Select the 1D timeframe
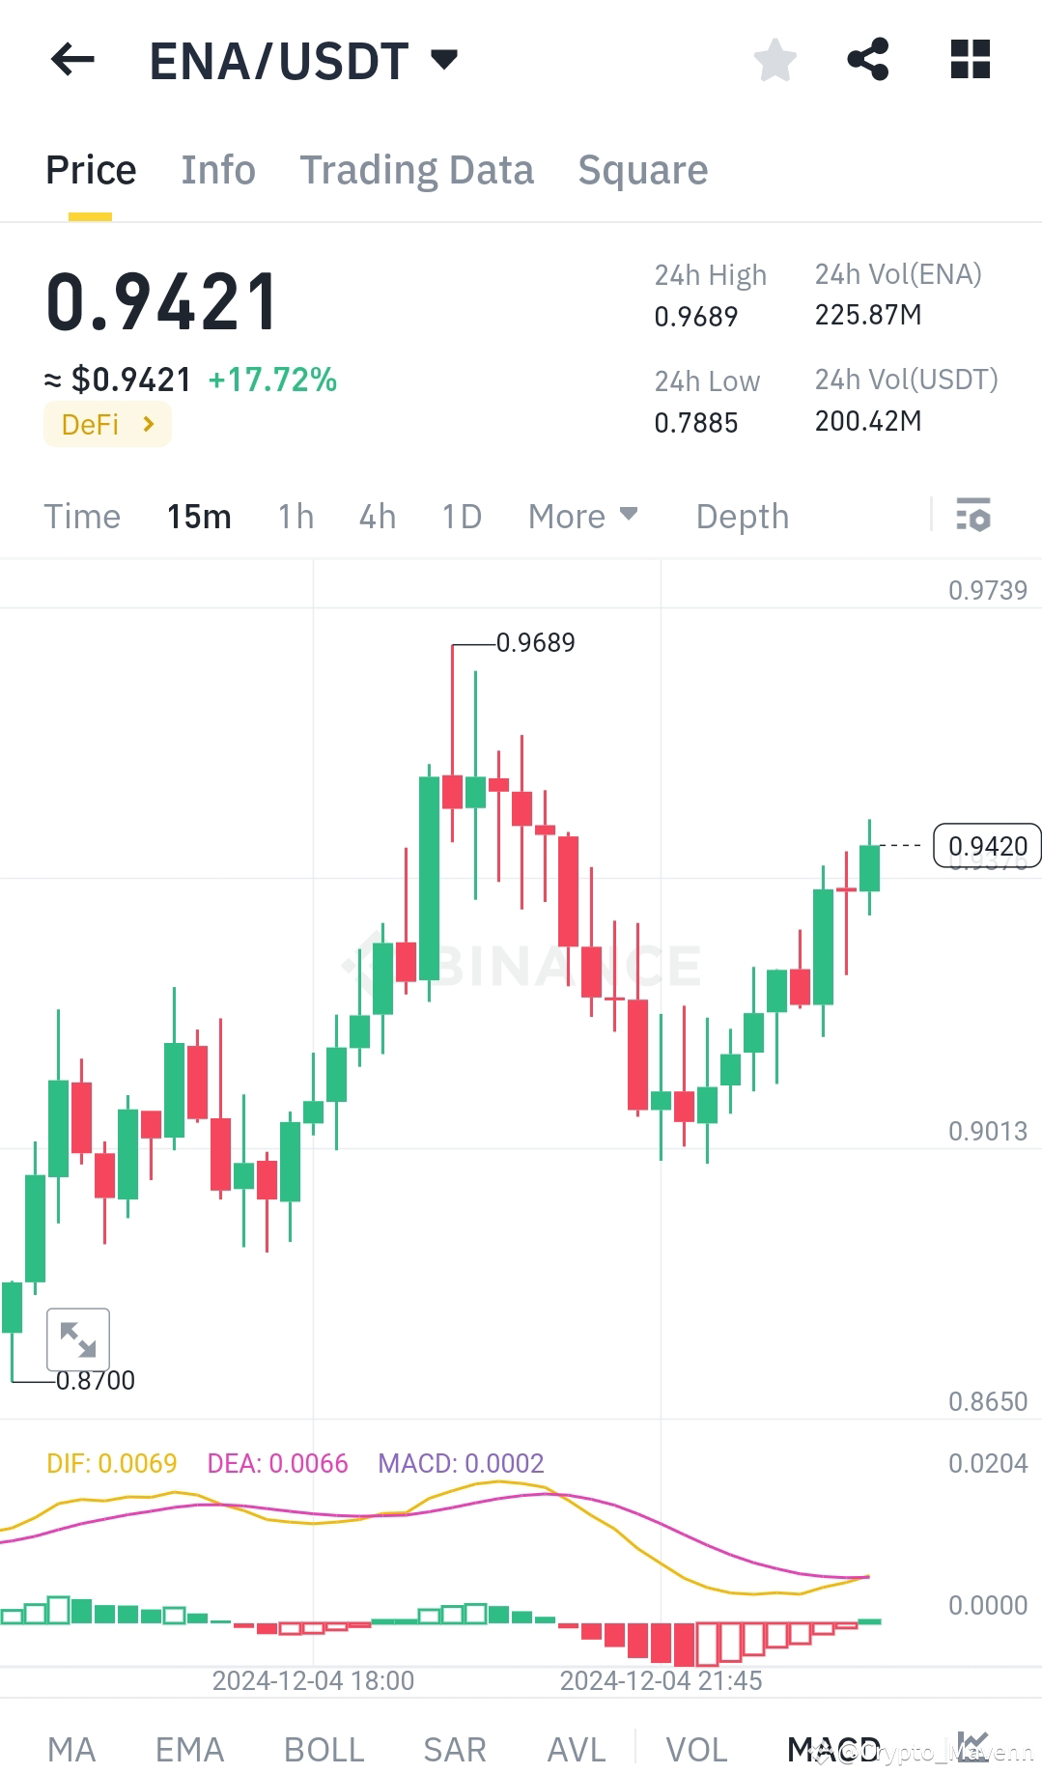1042x1774 pixels. click(x=461, y=517)
